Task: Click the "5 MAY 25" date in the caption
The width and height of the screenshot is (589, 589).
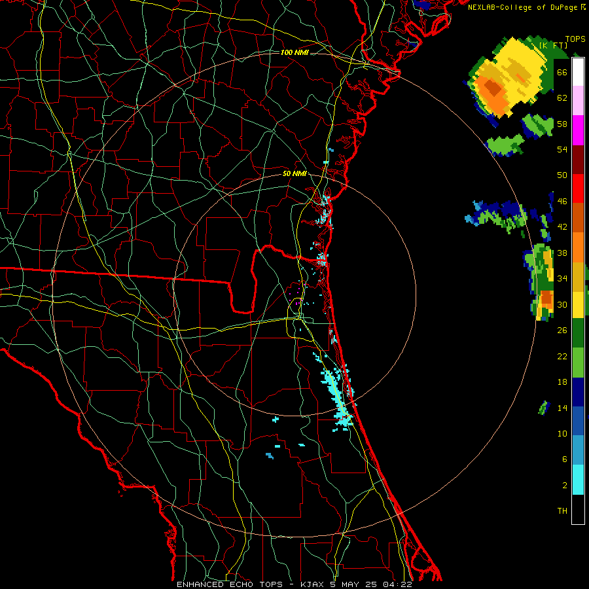Action: [x=354, y=584]
